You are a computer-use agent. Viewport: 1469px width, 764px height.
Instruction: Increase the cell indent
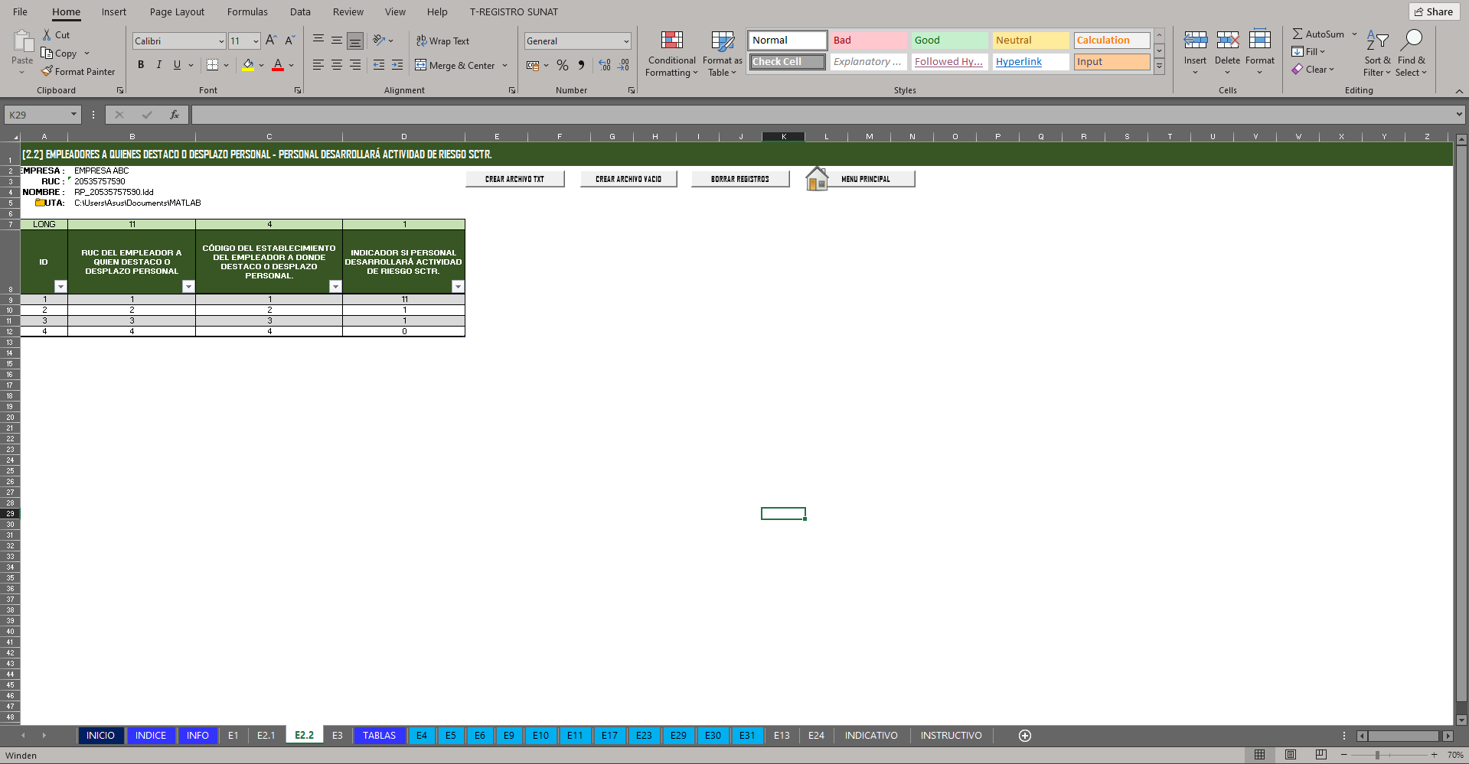tap(397, 65)
